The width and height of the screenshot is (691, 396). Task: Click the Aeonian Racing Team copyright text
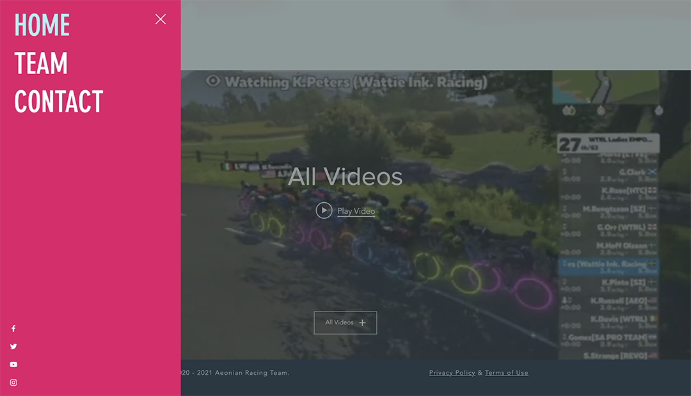point(235,373)
